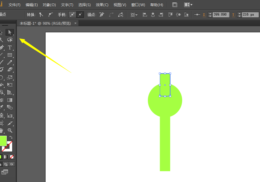This screenshot has width=260, height=182.
Task: Click the Y position value field
Action: tap(250, 15)
